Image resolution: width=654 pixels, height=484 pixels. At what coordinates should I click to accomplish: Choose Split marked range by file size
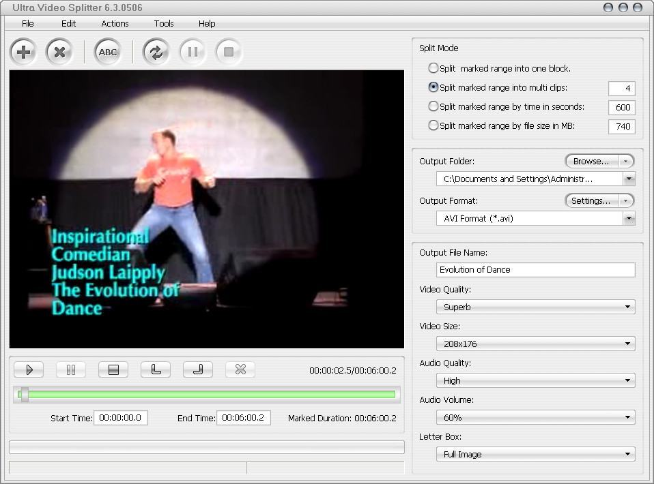click(433, 126)
